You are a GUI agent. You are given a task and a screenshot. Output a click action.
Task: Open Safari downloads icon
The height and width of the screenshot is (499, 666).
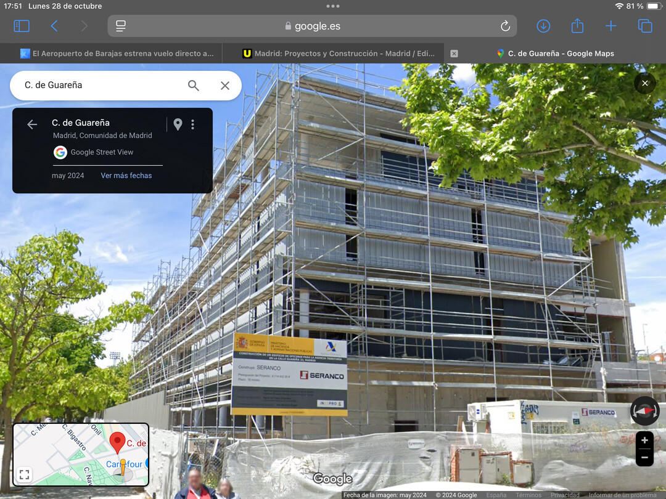pos(543,26)
